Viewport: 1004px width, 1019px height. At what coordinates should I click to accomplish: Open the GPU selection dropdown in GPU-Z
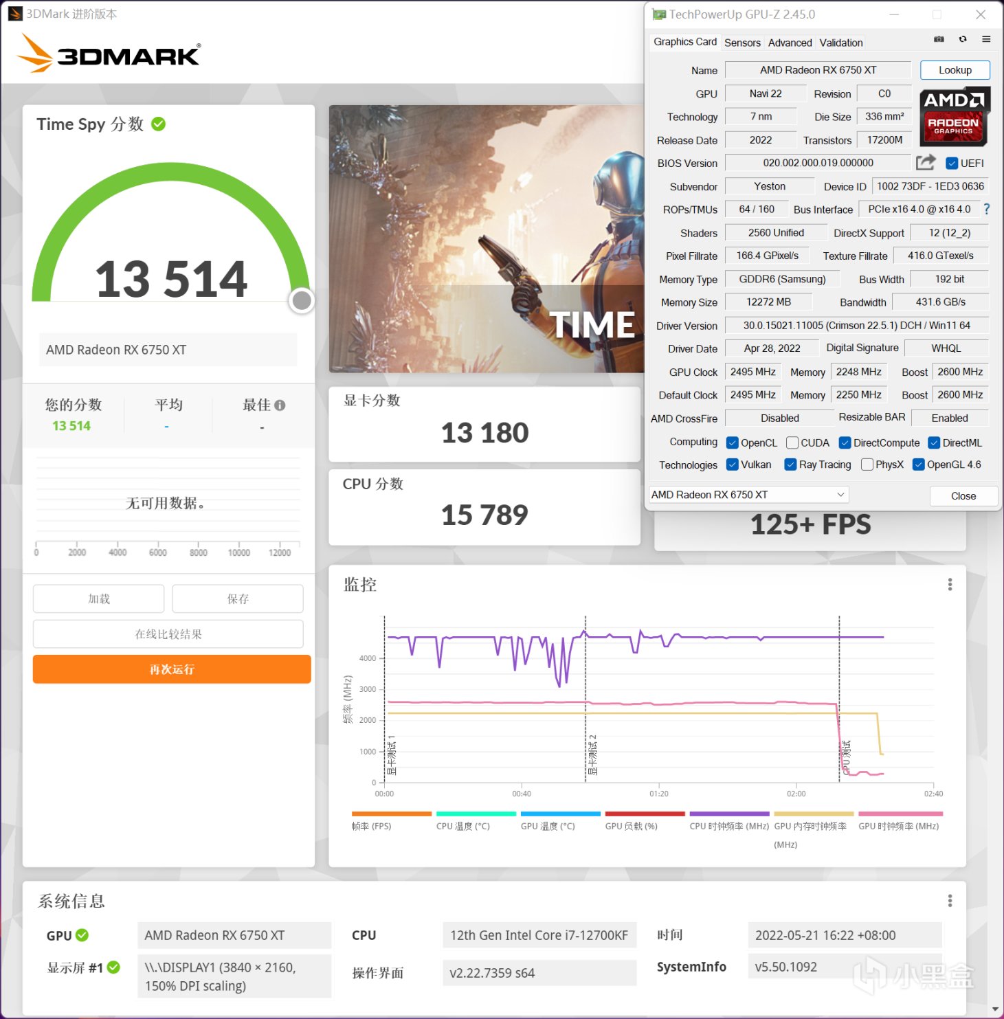(749, 495)
